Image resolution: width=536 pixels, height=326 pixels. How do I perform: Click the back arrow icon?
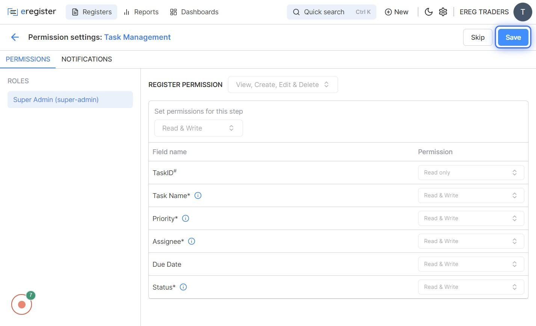pos(15,37)
